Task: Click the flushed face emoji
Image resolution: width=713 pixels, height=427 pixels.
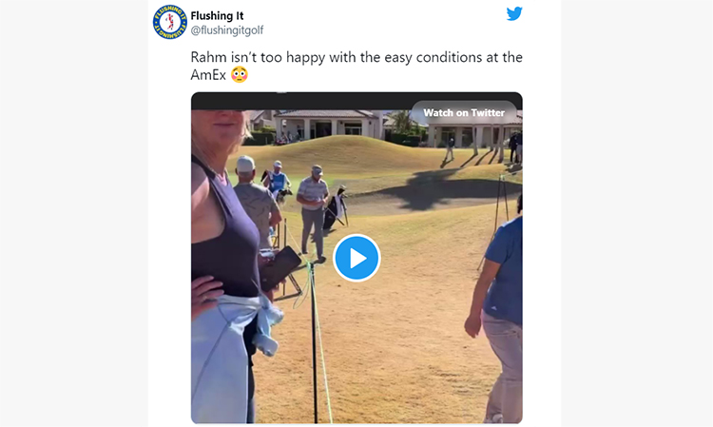Action: click(x=240, y=74)
